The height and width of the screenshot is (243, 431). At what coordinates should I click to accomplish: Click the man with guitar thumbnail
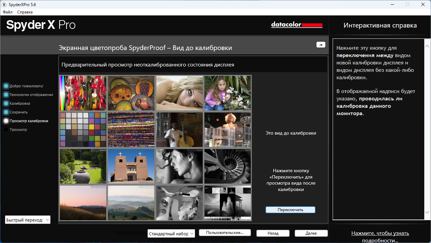(x=180, y=130)
